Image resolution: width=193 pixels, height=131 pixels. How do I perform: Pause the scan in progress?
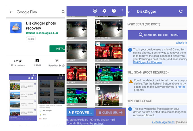tap(95, 11)
